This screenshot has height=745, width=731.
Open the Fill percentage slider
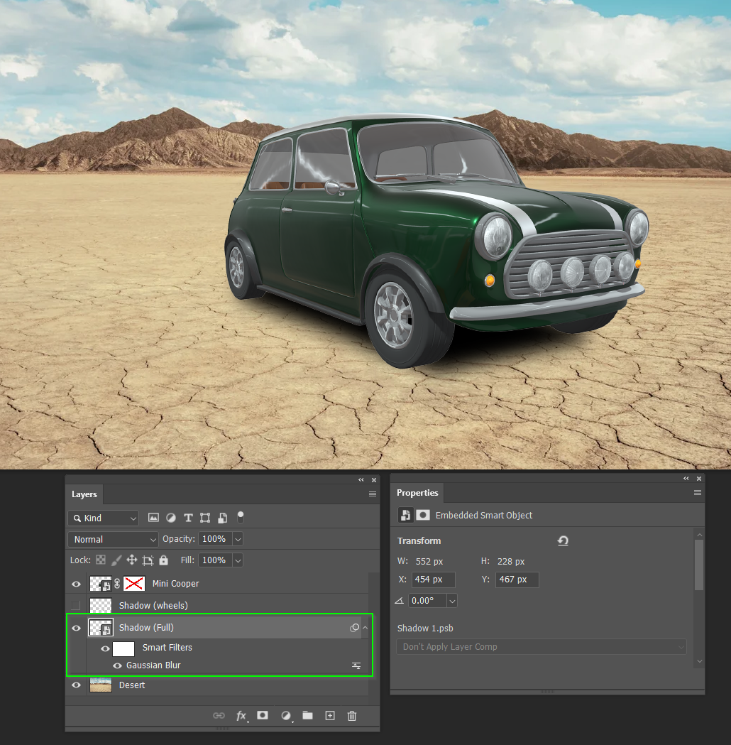(238, 560)
